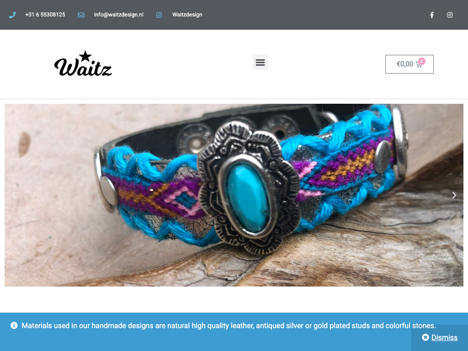Show the next slide with right arrow
This screenshot has height=351, width=468.
coord(454,195)
